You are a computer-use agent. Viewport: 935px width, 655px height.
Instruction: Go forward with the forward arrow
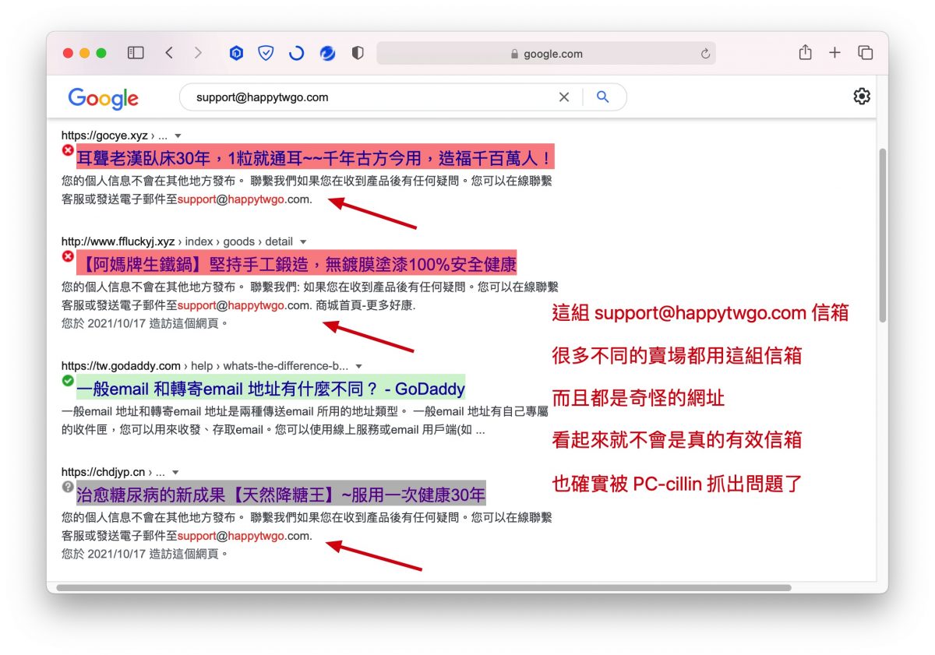198,53
